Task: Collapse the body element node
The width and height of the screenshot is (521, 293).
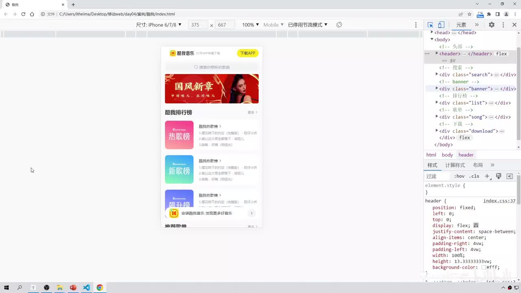Action: tap(432, 39)
